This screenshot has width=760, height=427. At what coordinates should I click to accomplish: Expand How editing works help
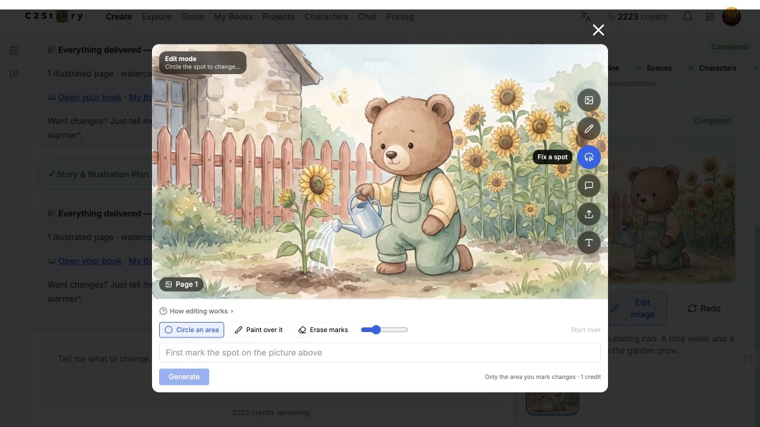pos(197,311)
